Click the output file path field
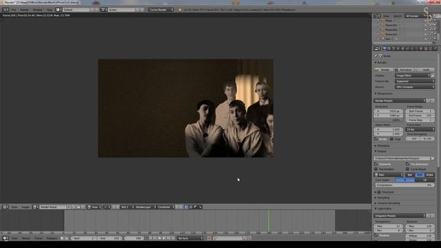 click(x=402, y=158)
